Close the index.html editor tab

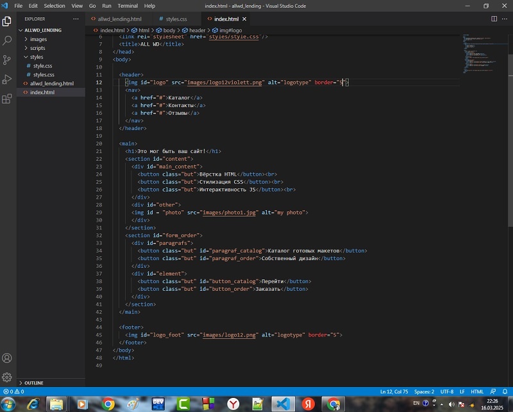click(x=245, y=19)
